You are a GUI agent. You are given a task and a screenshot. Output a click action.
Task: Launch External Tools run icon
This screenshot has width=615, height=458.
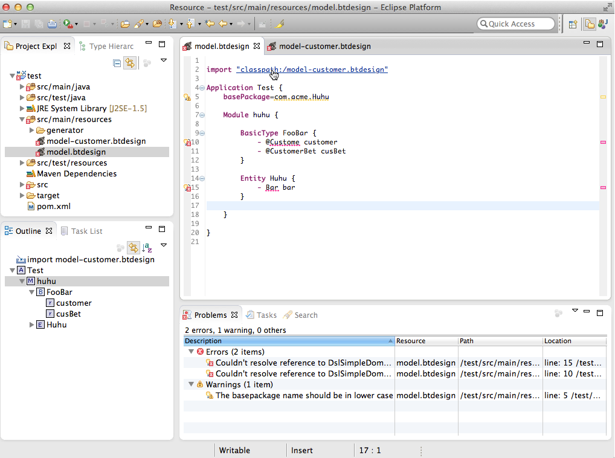[68, 24]
